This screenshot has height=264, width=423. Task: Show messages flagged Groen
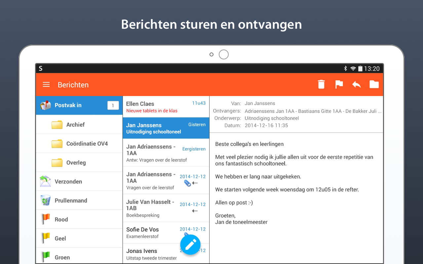tap(79, 256)
